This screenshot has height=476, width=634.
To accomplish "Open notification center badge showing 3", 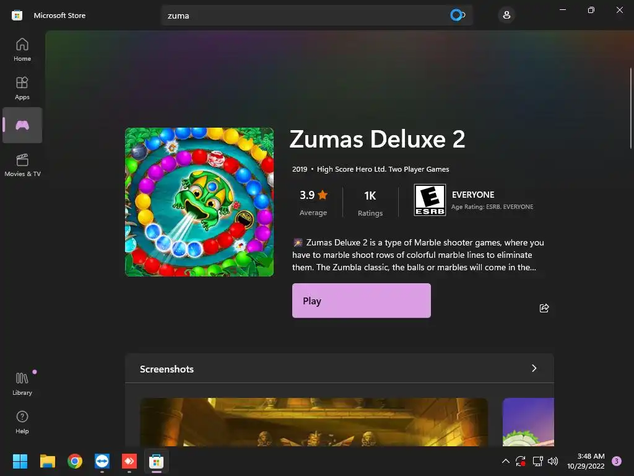I will 617,461.
